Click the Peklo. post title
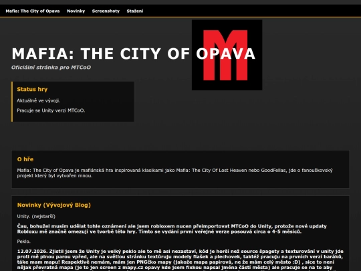 pyautogui.click(x=23, y=242)
